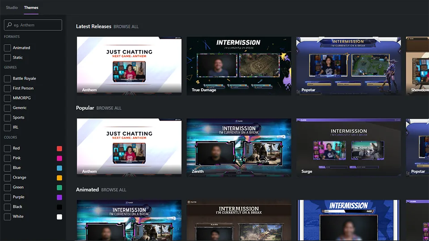This screenshot has height=241, width=429.
Task: Check the Black color filter
Action: (x=8, y=207)
